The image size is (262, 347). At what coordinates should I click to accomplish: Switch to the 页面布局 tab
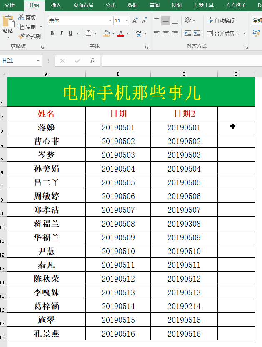click(83, 5)
